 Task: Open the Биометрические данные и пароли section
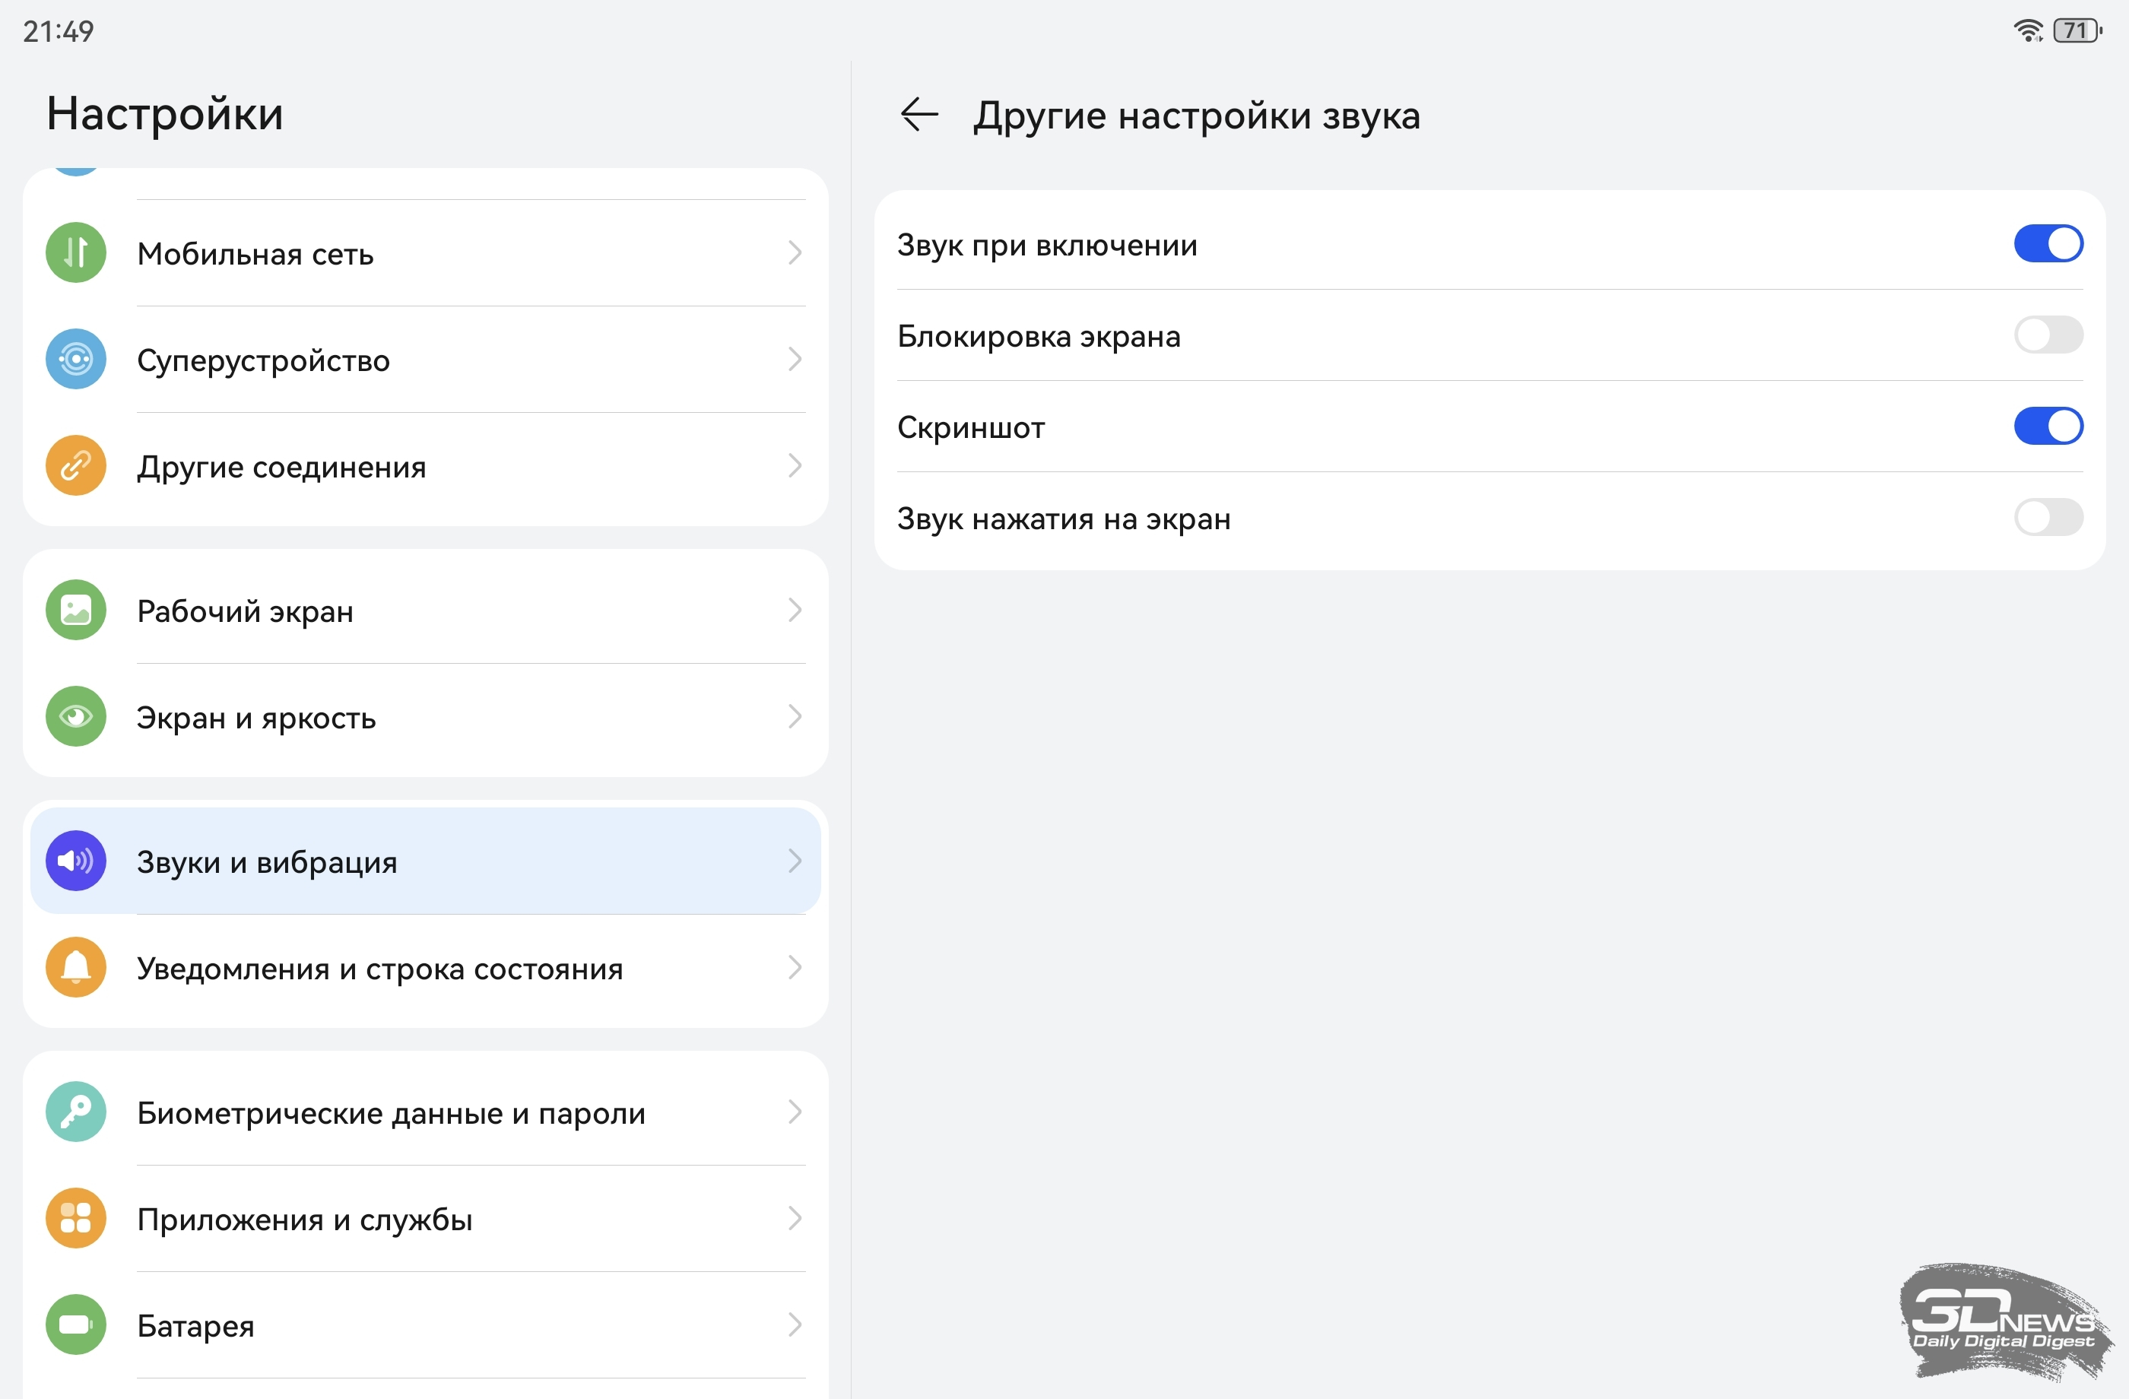tap(391, 1114)
